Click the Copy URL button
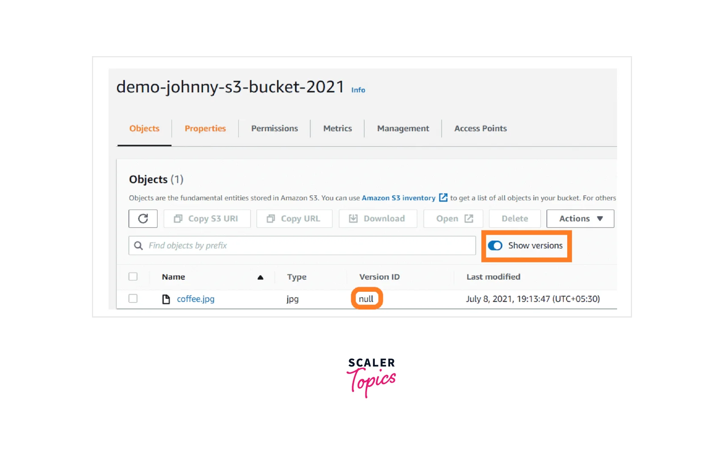 pos(294,219)
